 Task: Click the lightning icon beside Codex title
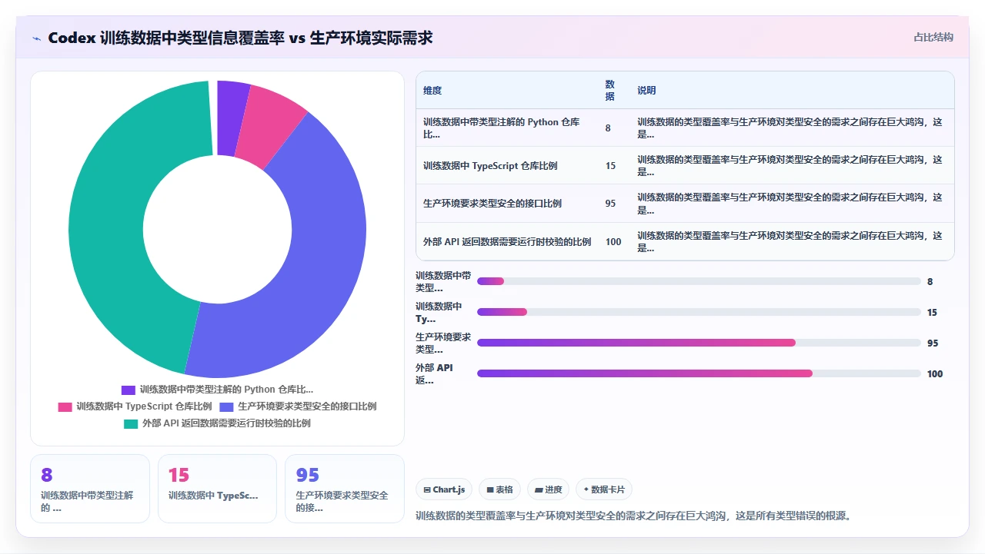point(36,38)
